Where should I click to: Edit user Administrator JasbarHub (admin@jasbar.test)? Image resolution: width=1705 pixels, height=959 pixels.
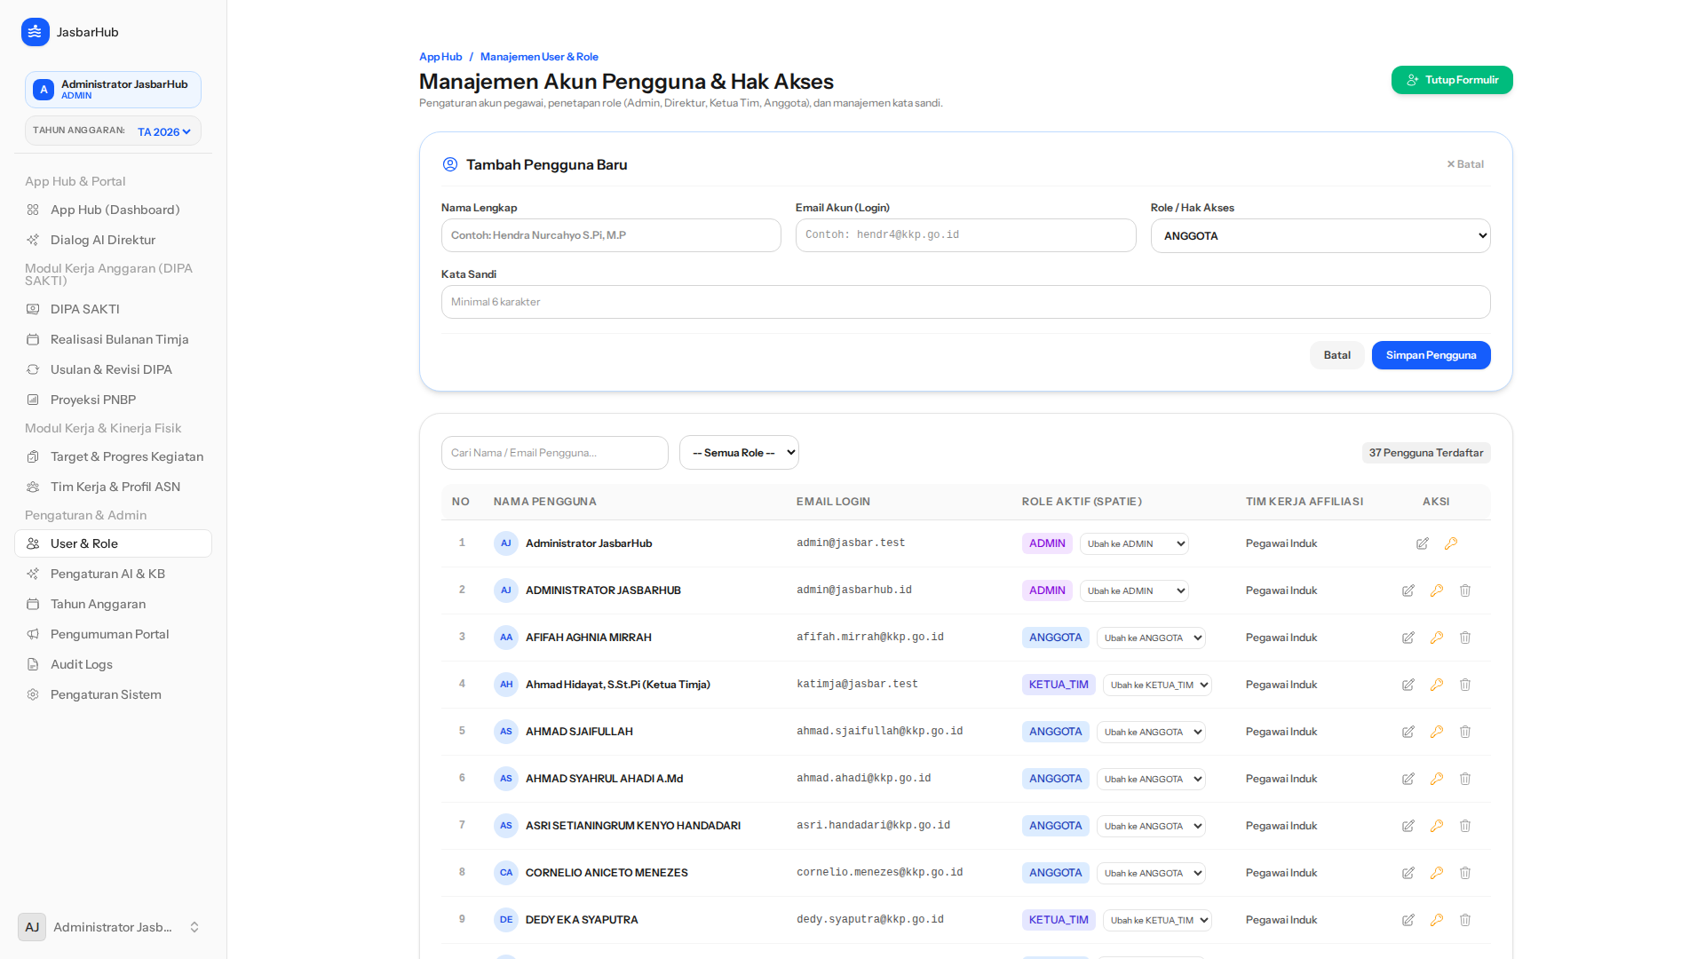click(1423, 543)
